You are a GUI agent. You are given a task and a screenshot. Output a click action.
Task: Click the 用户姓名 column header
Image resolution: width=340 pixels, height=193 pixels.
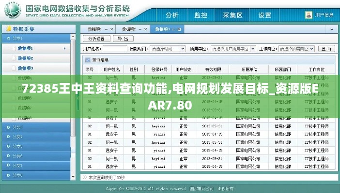pos(112,69)
